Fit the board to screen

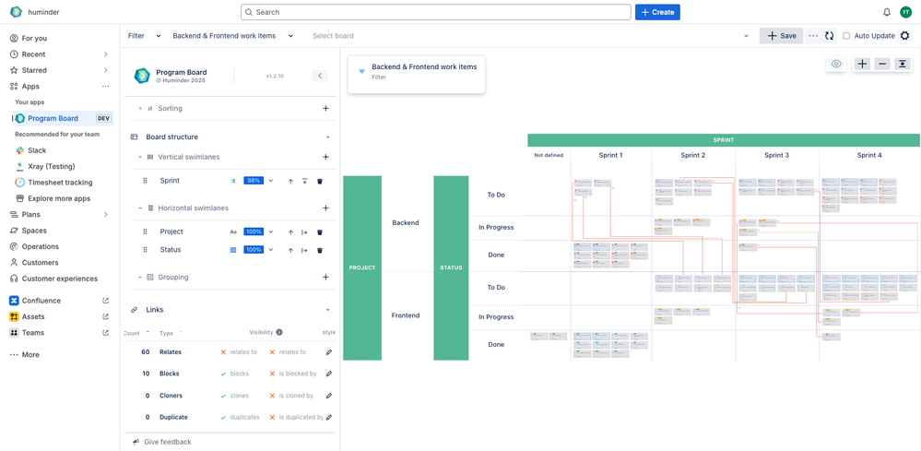[903, 64]
